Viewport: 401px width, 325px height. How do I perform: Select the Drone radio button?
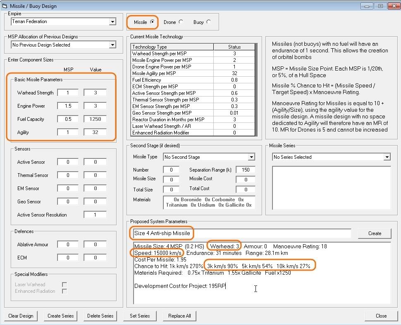(x=181, y=22)
